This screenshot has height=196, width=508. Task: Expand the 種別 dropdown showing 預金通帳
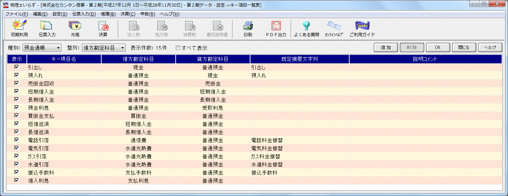click(x=42, y=48)
